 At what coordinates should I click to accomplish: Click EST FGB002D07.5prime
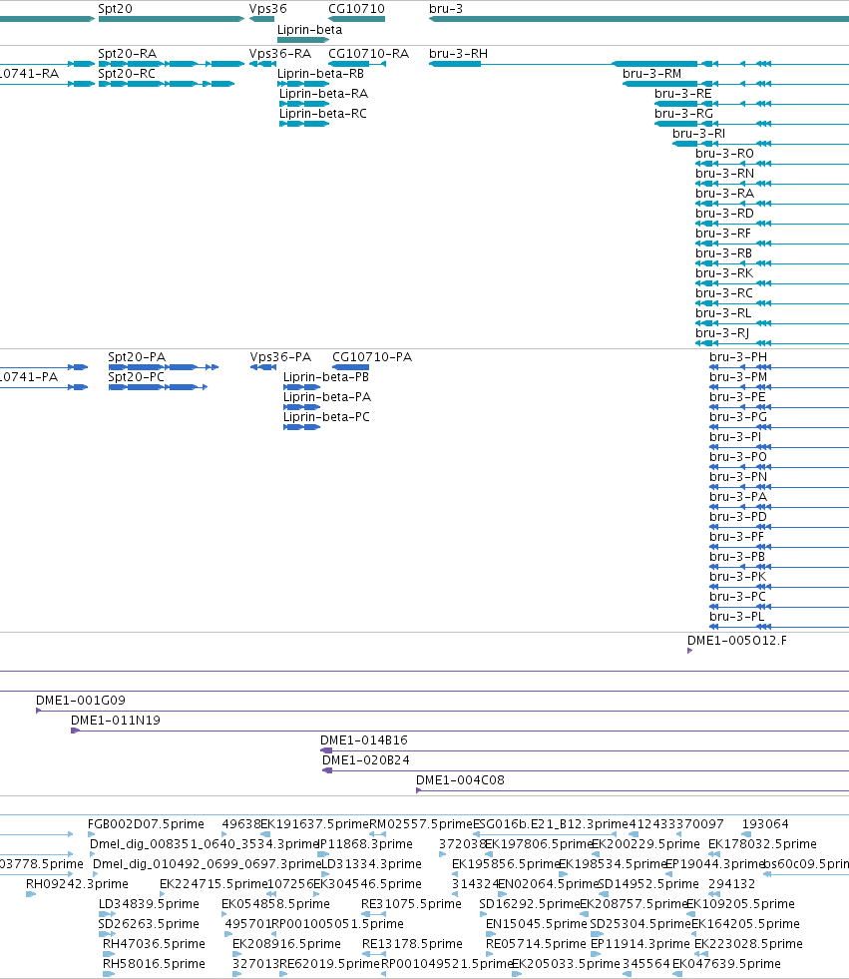click(x=146, y=824)
